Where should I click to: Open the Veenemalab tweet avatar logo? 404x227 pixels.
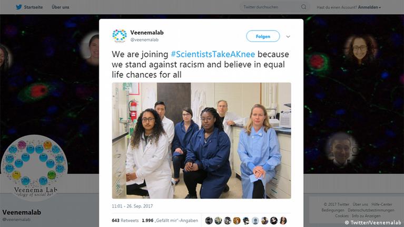(x=119, y=36)
